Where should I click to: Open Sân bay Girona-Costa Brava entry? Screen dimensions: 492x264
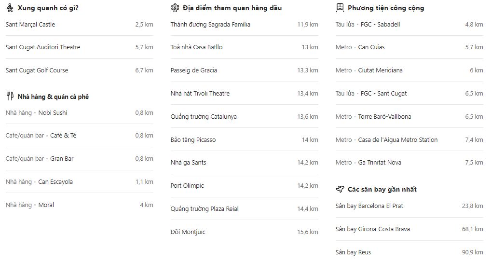(372, 229)
